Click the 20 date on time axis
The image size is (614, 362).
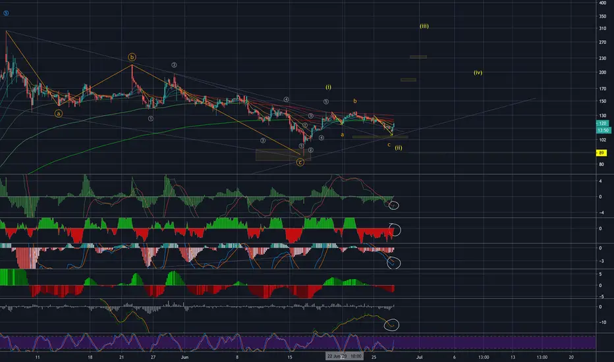point(571,357)
